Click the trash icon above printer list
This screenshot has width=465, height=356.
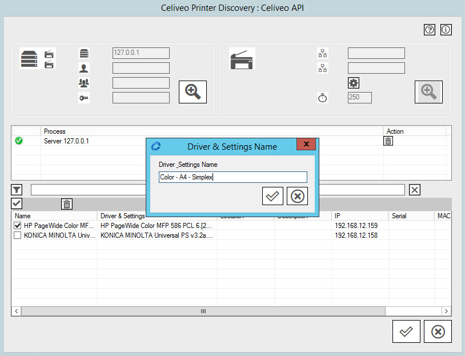tap(67, 204)
